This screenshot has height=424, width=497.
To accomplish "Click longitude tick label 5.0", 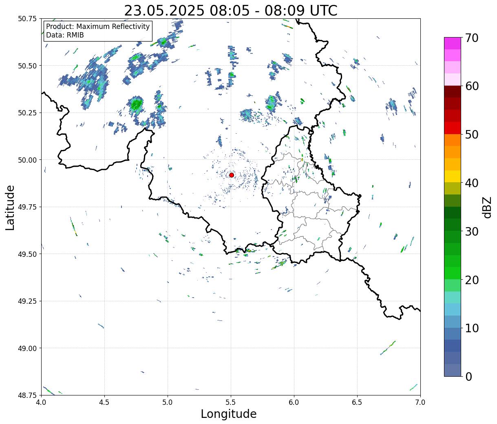I will tap(168, 402).
